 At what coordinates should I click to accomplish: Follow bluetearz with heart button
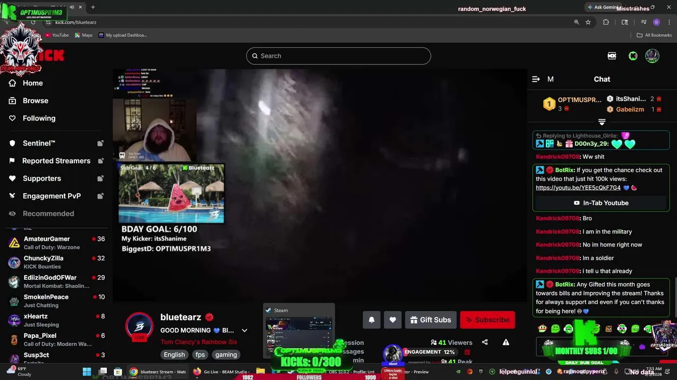[392, 320]
